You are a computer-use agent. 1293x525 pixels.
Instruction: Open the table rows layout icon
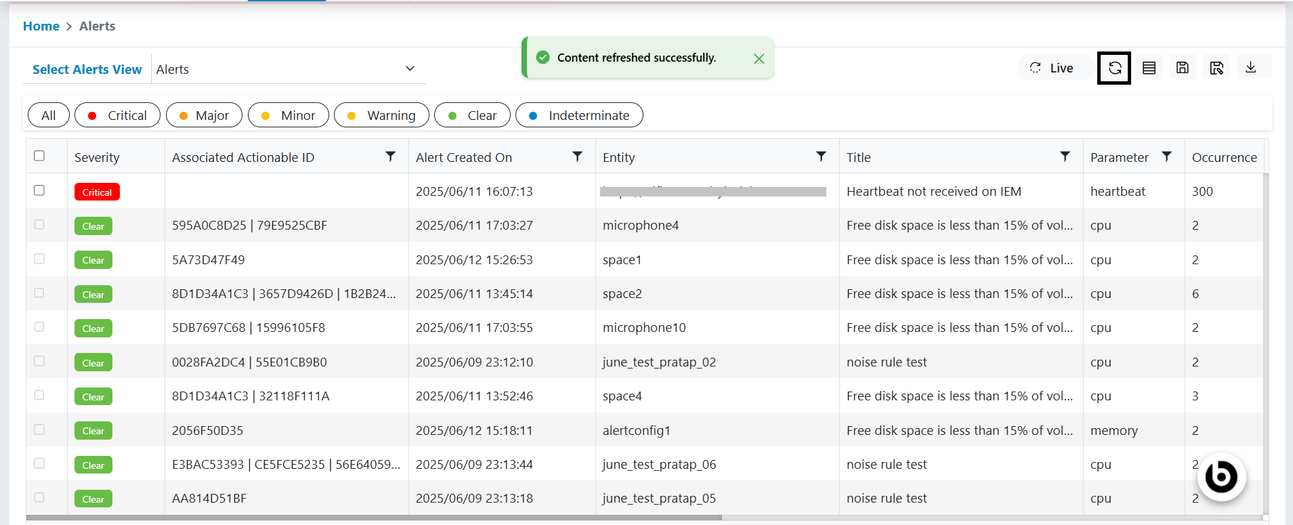(1149, 68)
